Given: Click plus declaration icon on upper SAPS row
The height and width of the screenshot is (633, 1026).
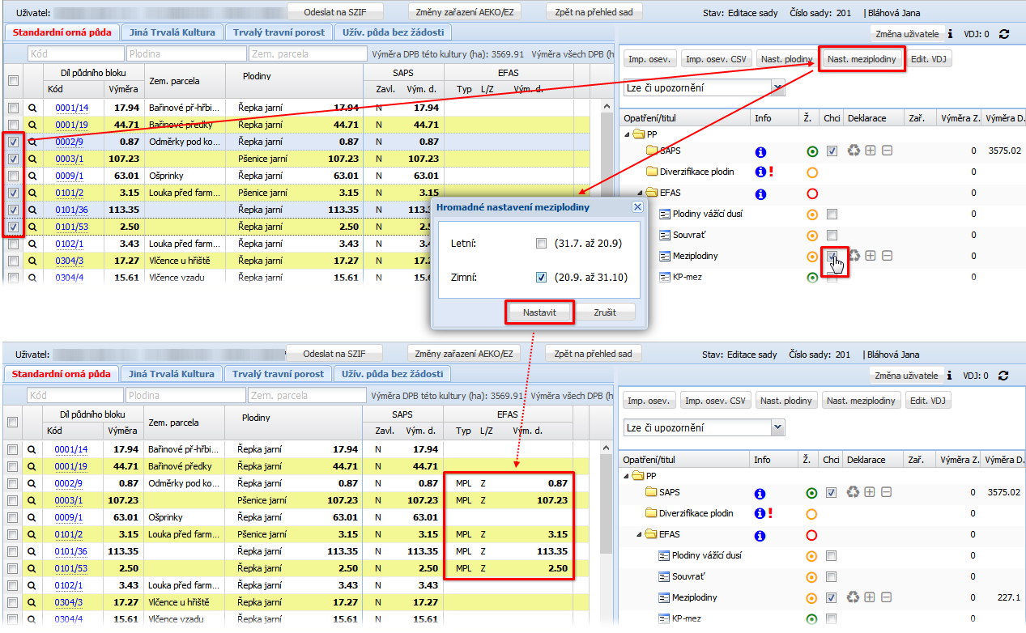Looking at the screenshot, I should pos(871,151).
